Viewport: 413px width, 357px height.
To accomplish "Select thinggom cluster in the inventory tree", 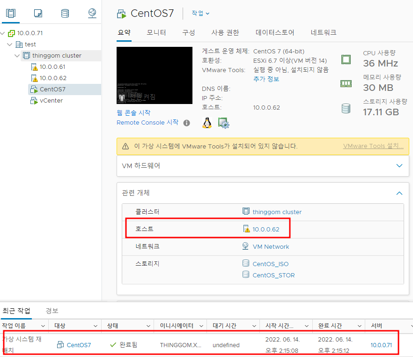I will coord(57,56).
